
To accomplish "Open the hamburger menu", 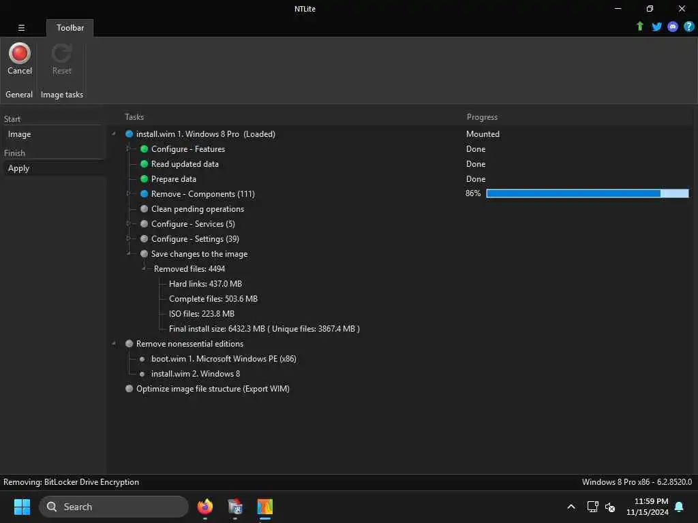I will 21,27.
